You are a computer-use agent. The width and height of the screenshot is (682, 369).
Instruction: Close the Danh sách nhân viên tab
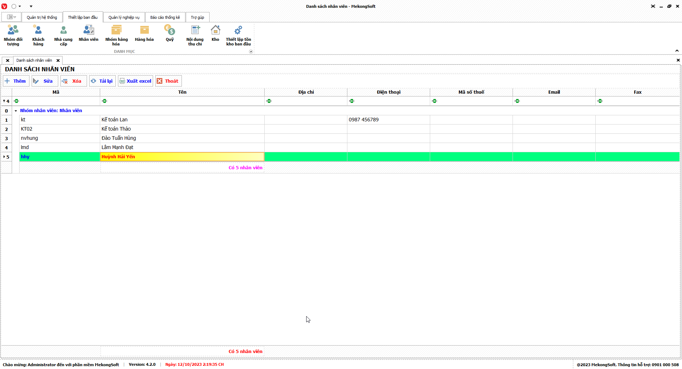(x=58, y=60)
